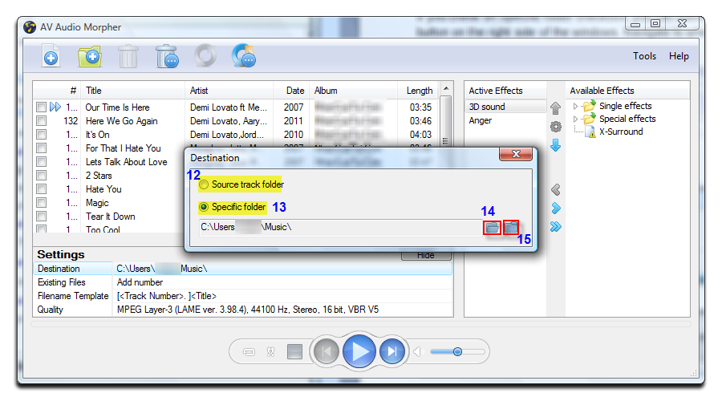Check the box for Magic
This screenshot has width=722, height=401.
[42, 203]
